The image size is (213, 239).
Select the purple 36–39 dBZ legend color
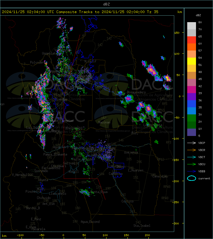(191, 97)
